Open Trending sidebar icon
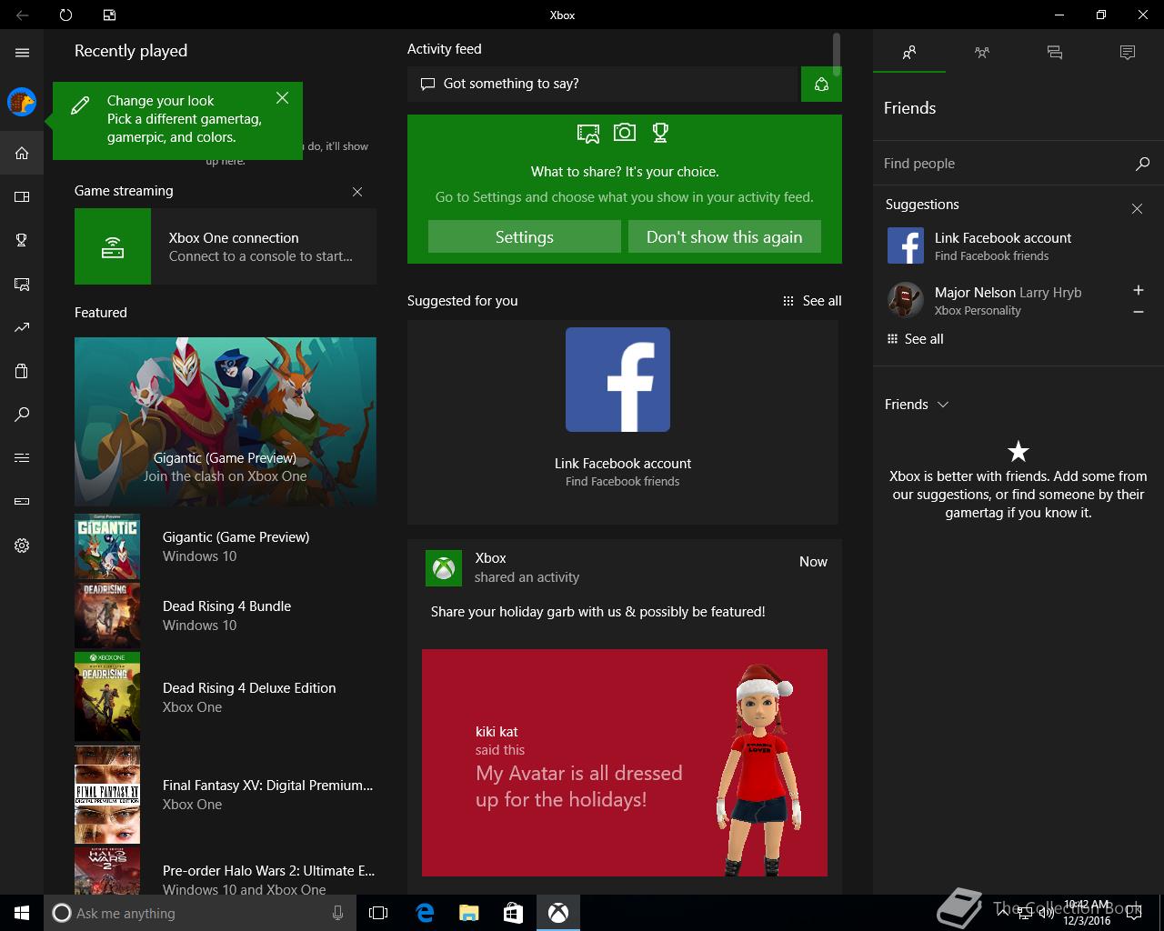The image size is (1164, 931). [x=22, y=327]
